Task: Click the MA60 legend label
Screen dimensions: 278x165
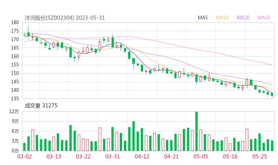Action: pos(264,18)
